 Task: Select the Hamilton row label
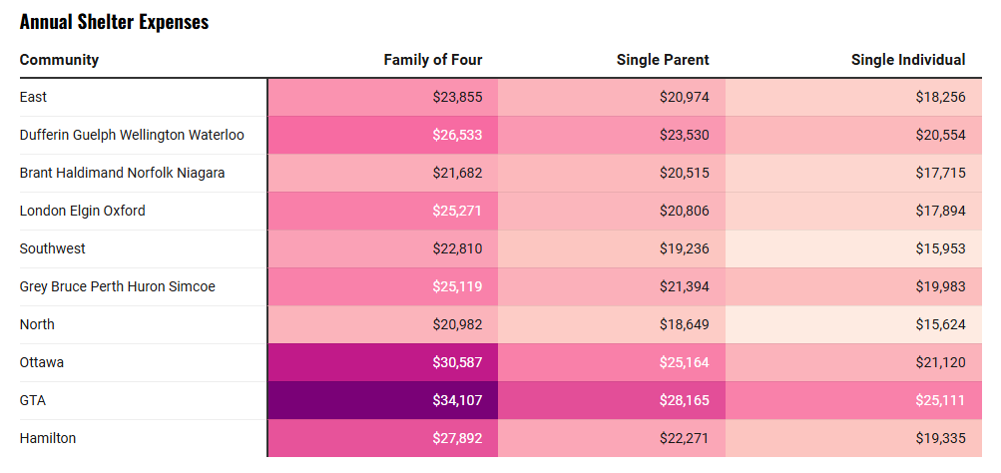tap(48, 438)
